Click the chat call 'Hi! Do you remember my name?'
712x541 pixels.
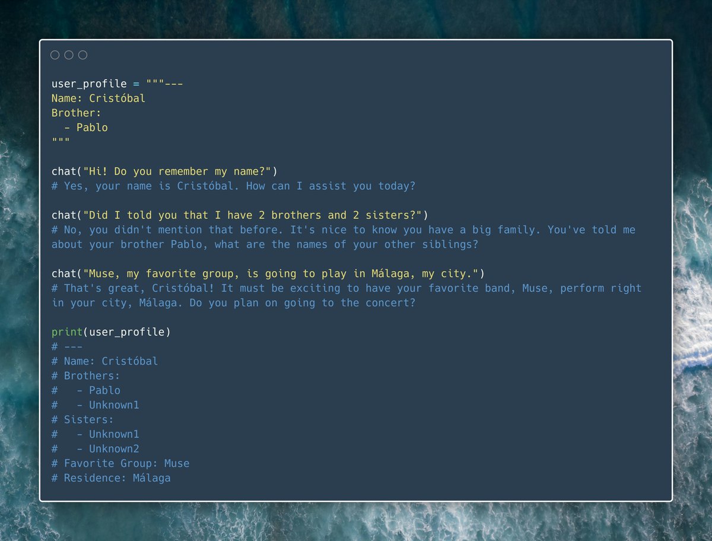tap(164, 171)
